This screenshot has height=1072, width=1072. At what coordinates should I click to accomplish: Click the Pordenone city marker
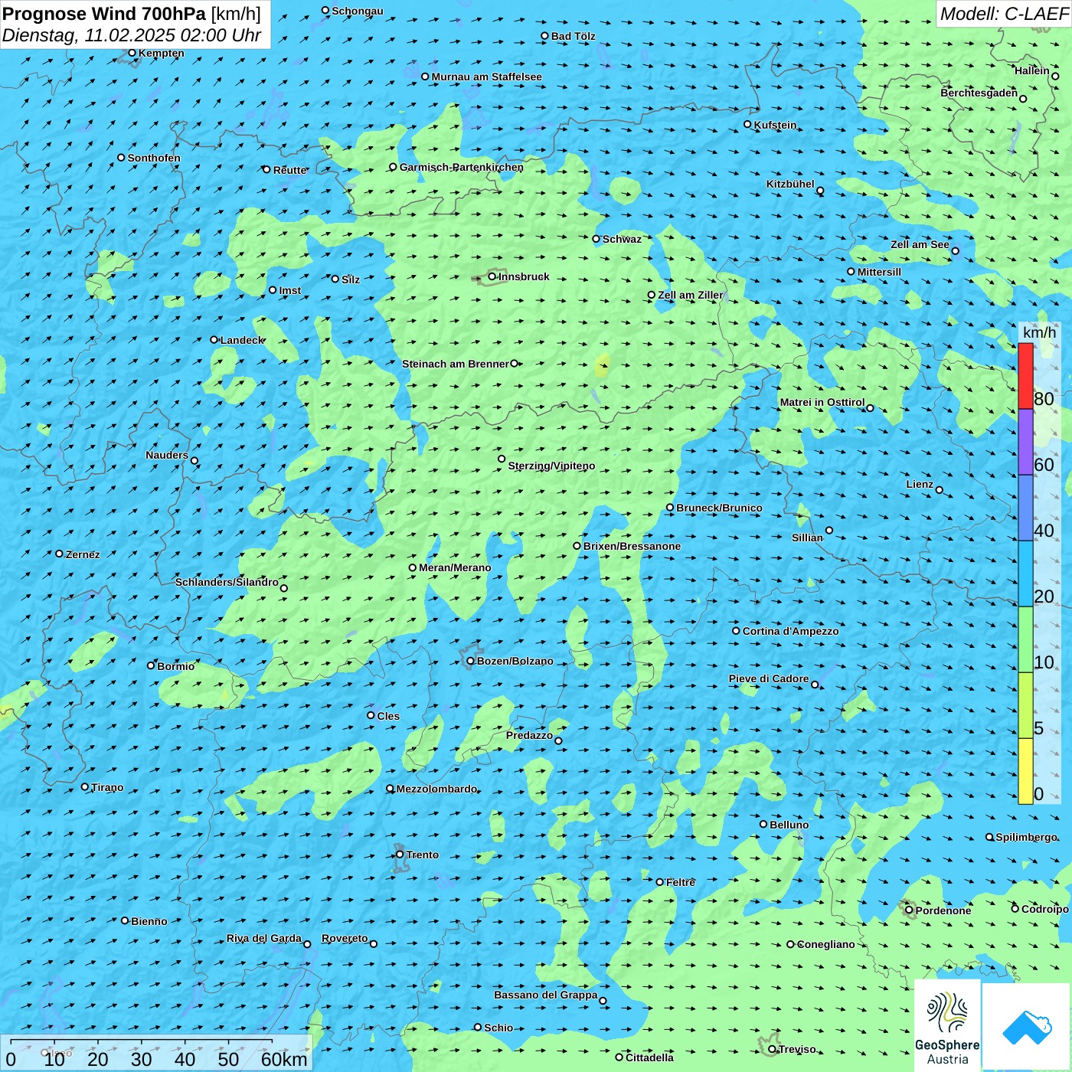(x=910, y=910)
